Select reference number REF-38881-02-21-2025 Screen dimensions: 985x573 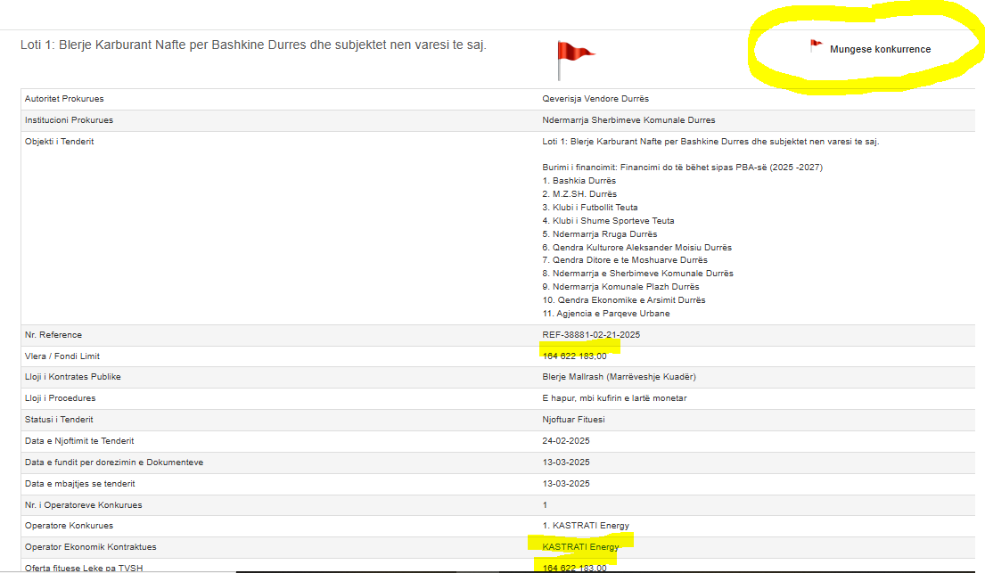[x=591, y=335]
